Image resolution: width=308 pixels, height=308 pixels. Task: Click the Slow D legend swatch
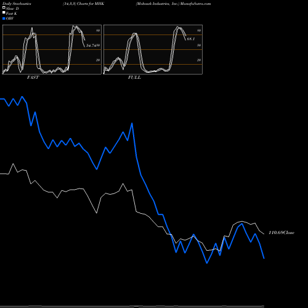[x=4, y=7]
